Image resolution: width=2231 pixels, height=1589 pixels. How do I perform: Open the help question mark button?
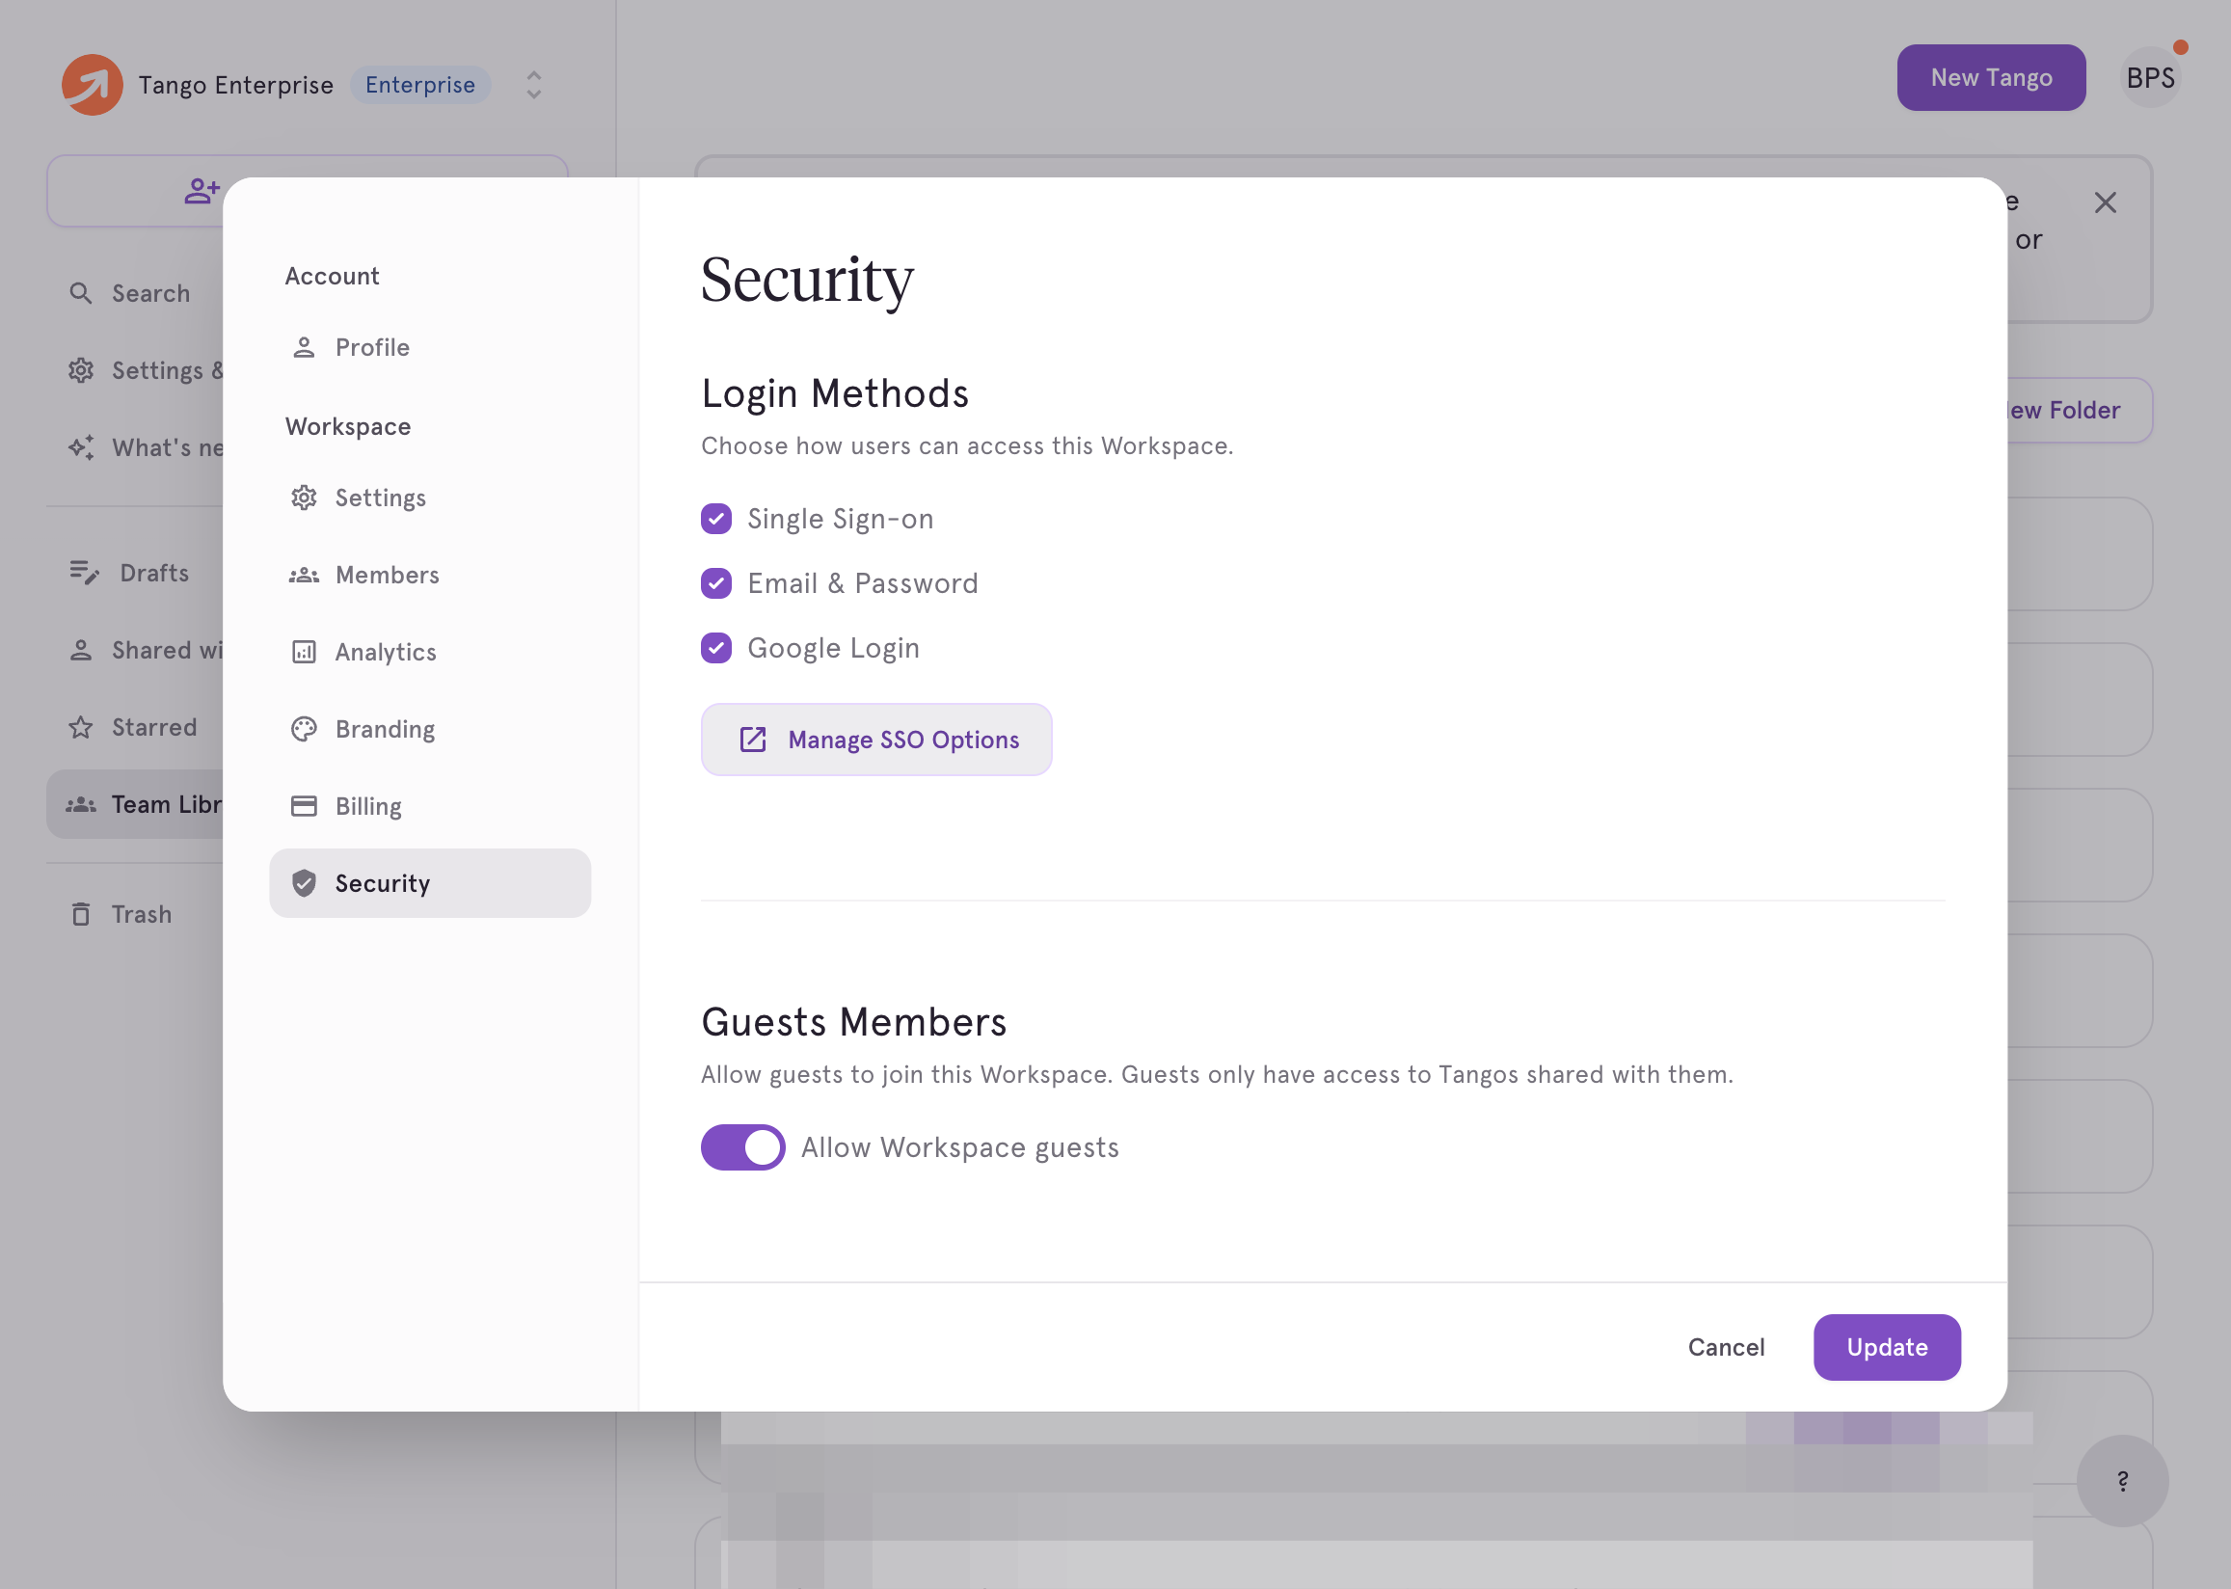[2122, 1480]
